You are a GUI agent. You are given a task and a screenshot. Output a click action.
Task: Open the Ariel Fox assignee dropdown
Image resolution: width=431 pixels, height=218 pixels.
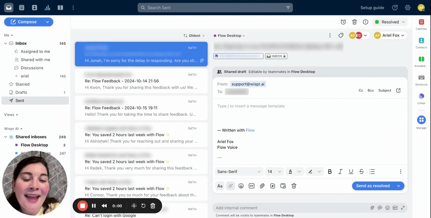[390, 35]
